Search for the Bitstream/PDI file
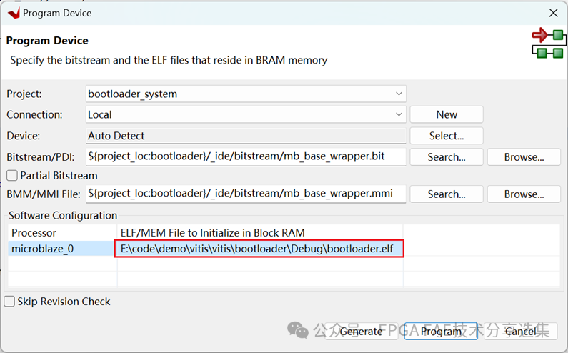 [x=446, y=156]
